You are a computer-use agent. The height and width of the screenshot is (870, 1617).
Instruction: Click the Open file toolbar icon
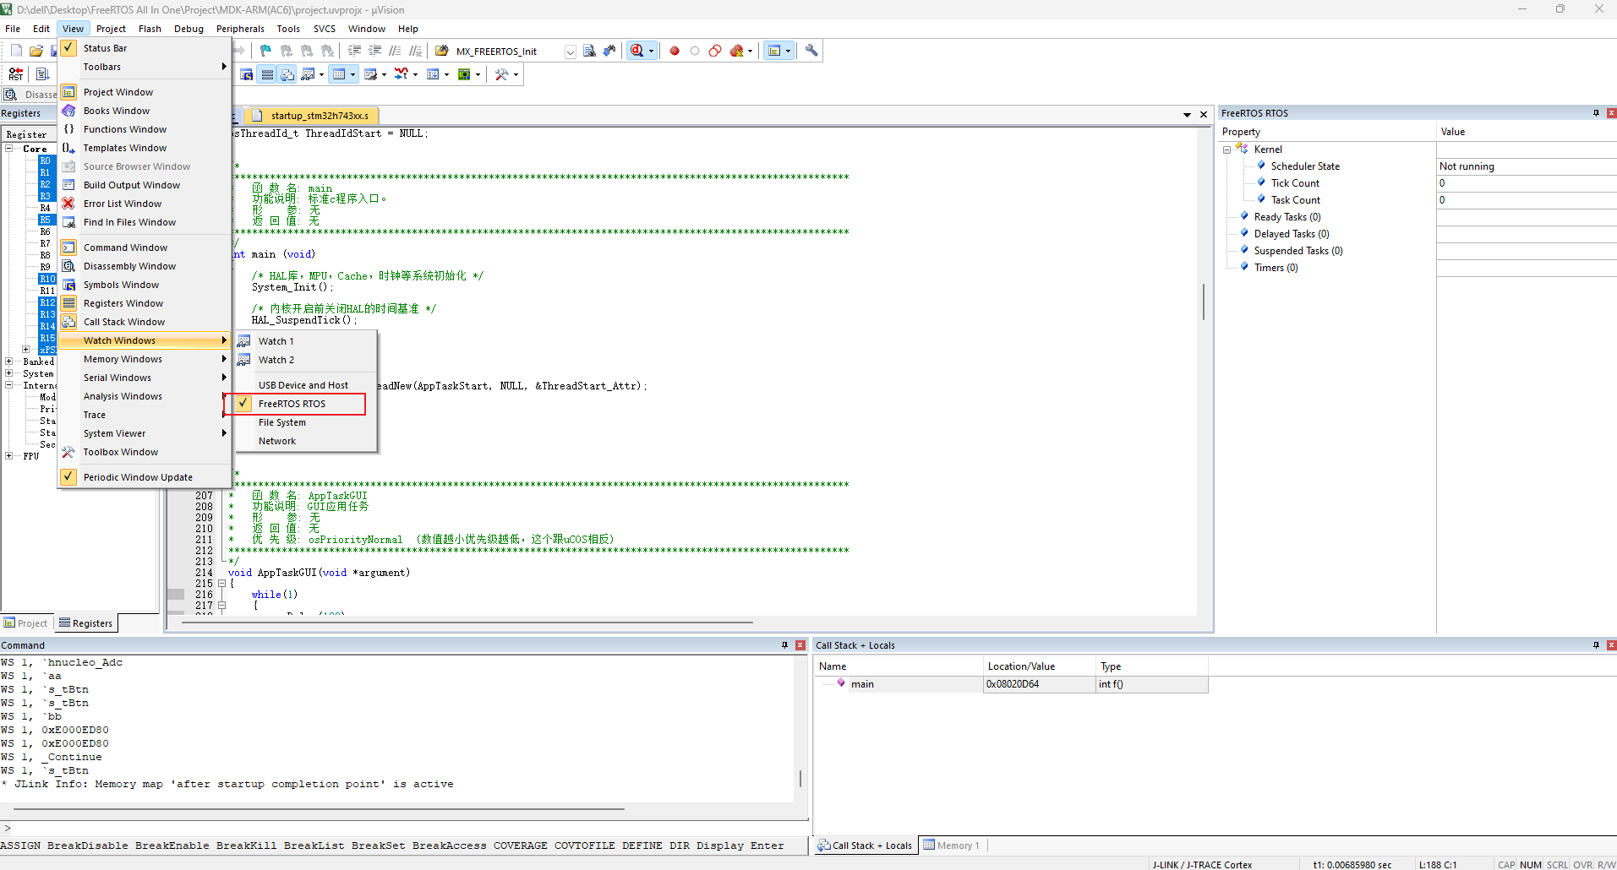[x=36, y=51]
